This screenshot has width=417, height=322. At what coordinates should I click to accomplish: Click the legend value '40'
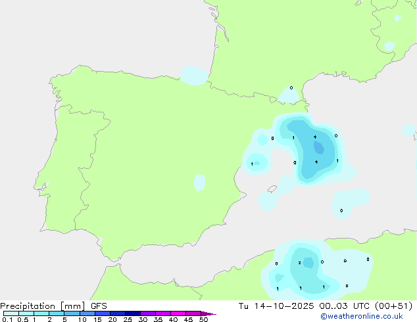click(x=173, y=319)
